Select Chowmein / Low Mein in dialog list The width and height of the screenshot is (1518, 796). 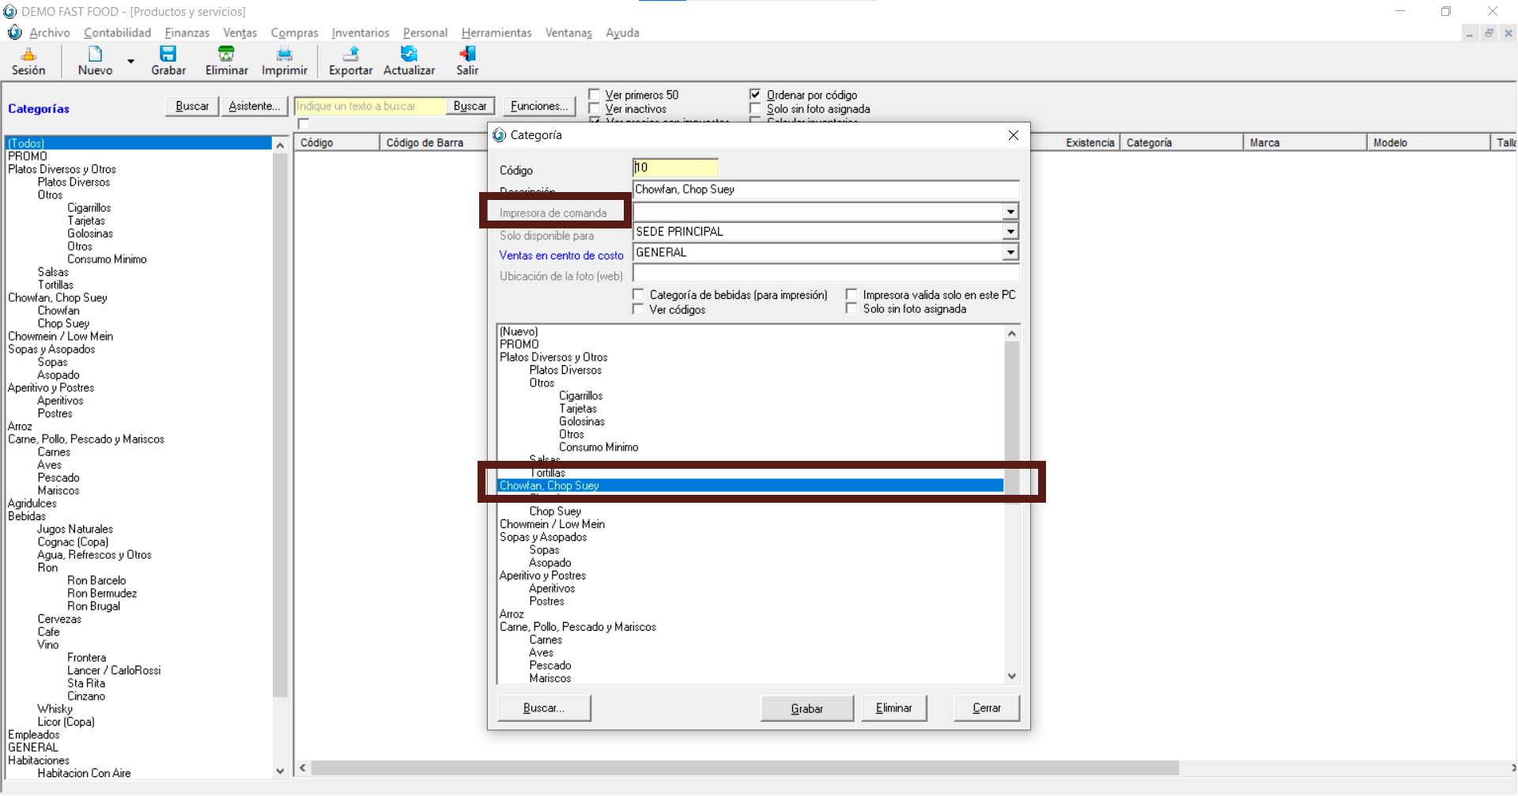pos(552,524)
